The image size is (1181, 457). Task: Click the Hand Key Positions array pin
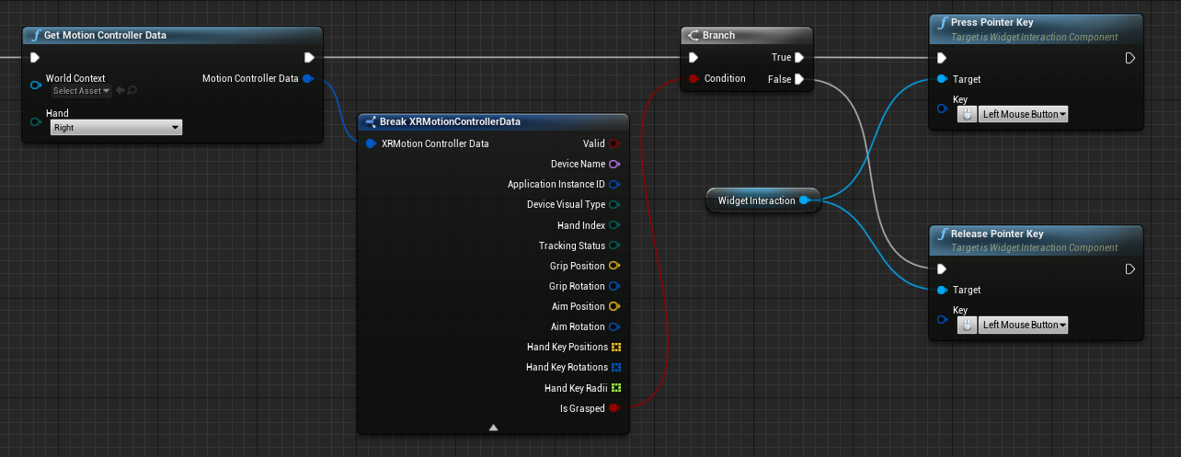[616, 347]
